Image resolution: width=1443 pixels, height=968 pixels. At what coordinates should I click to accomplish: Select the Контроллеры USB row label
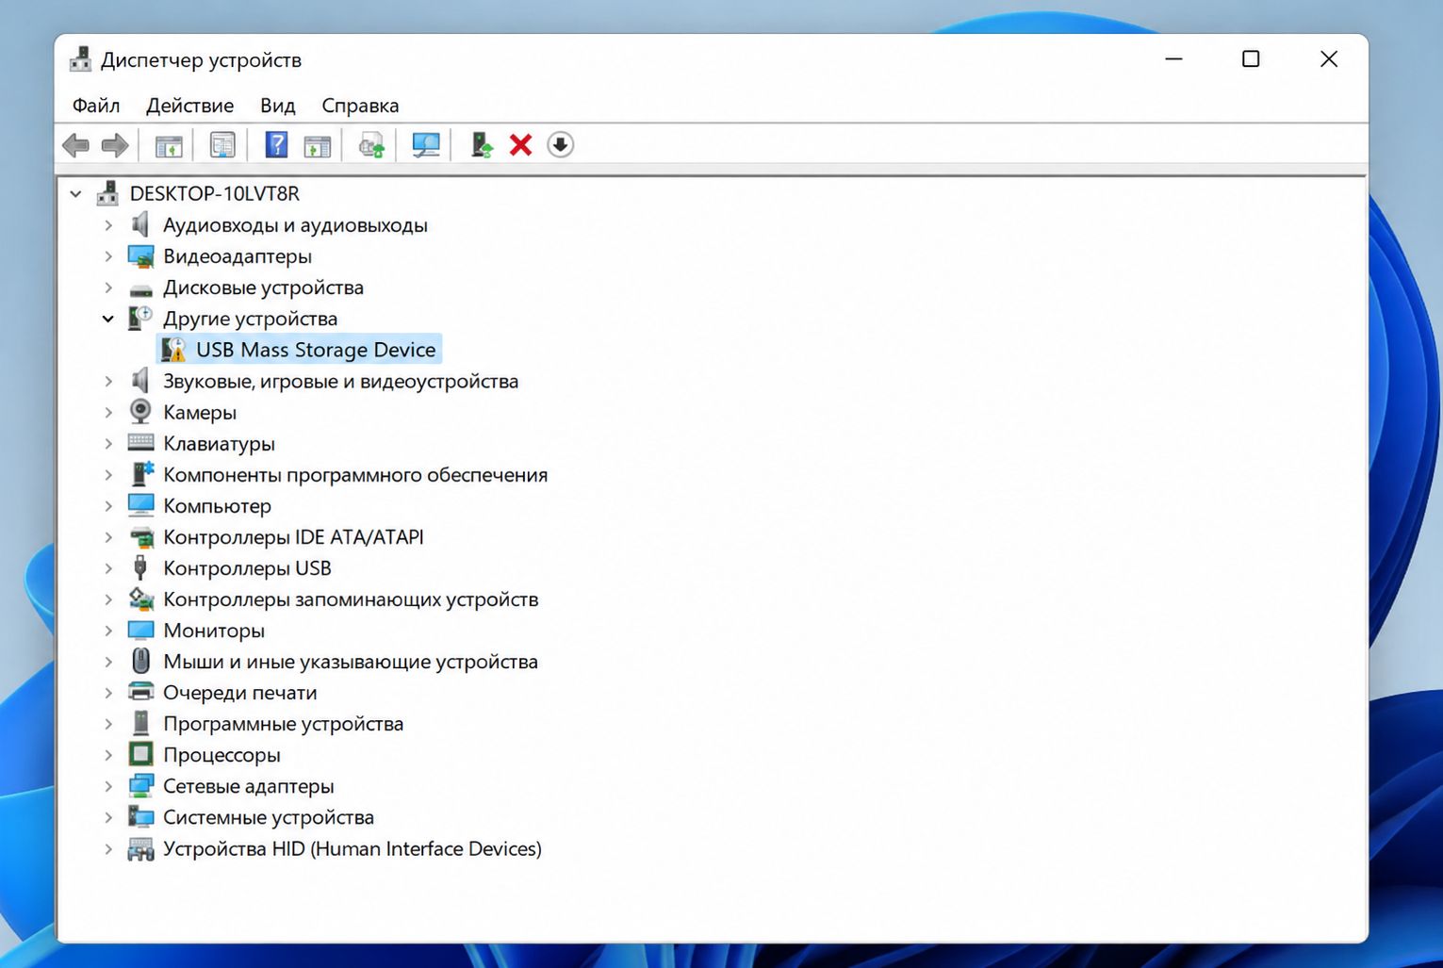tap(247, 568)
